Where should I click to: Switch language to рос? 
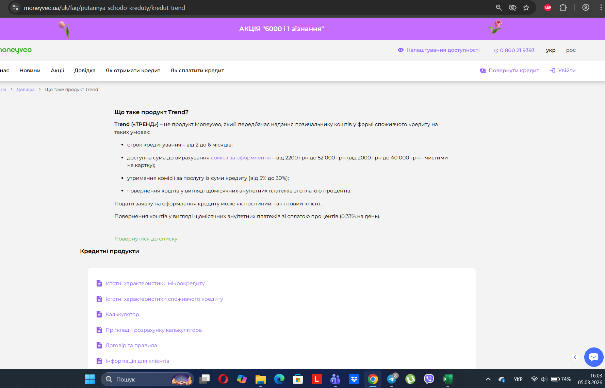[x=571, y=50]
